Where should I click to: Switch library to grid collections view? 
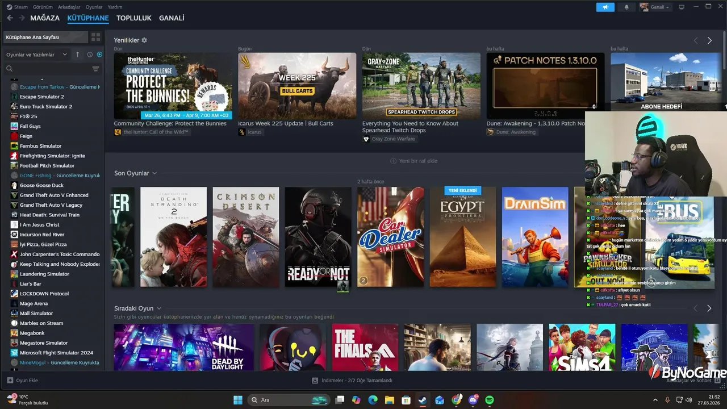click(x=95, y=37)
